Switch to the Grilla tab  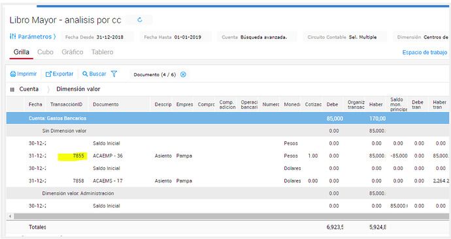(x=22, y=52)
